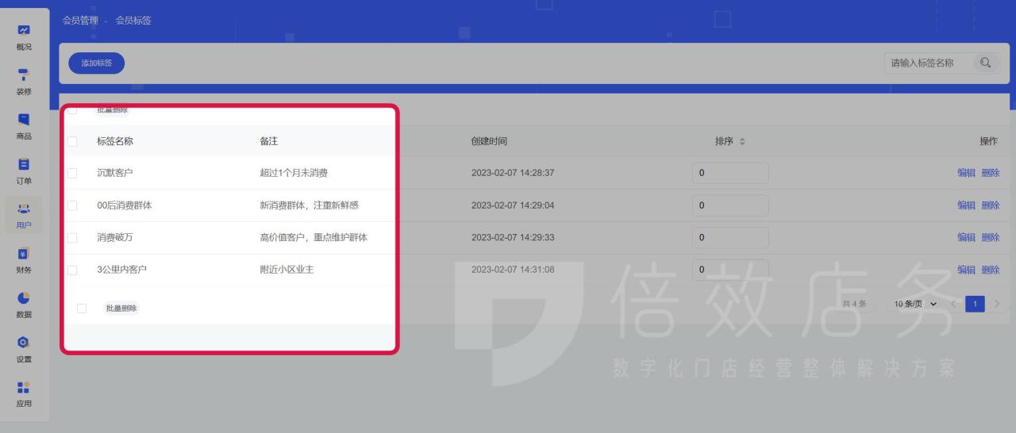Click the timestamp 2023-02-07 14:29:33
The image size is (1016, 433).
pos(513,237)
